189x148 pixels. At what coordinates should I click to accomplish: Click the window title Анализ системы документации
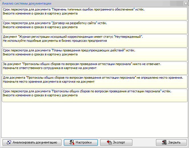pos(27,3)
